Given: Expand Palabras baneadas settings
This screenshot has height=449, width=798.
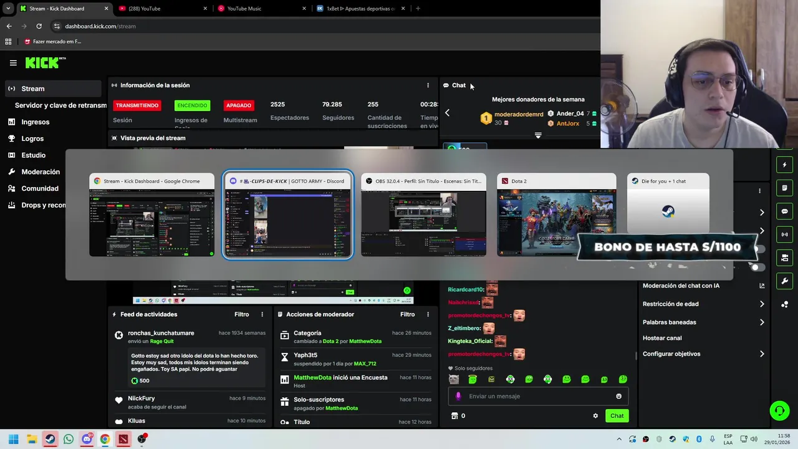Looking at the screenshot, I should [x=704, y=322].
